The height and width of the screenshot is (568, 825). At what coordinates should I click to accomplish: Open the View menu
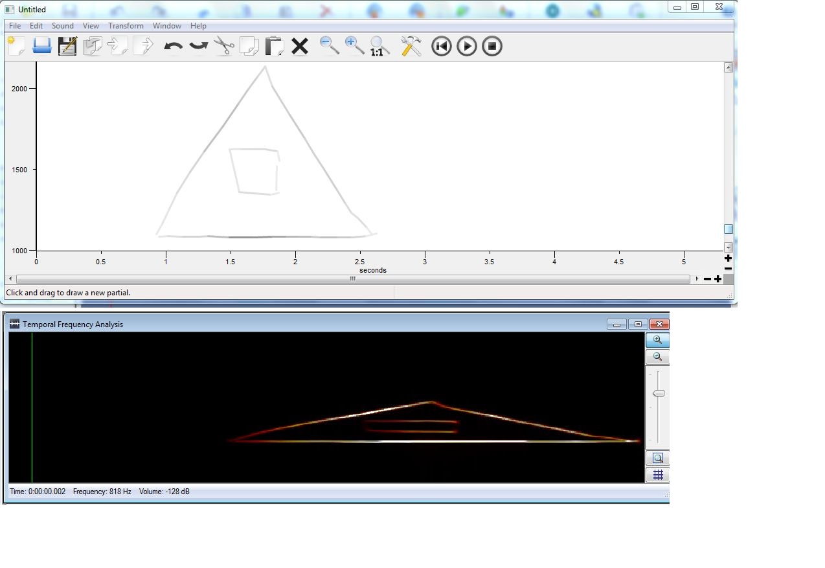(x=91, y=26)
